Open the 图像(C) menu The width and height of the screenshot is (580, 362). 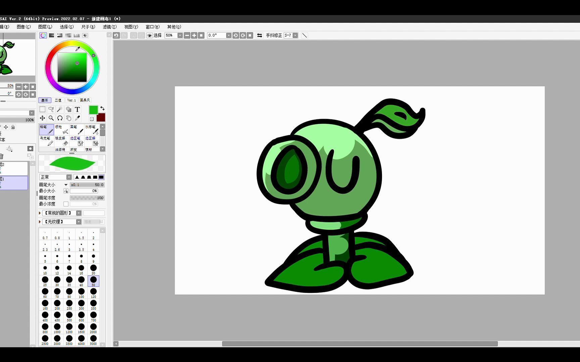(24, 27)
